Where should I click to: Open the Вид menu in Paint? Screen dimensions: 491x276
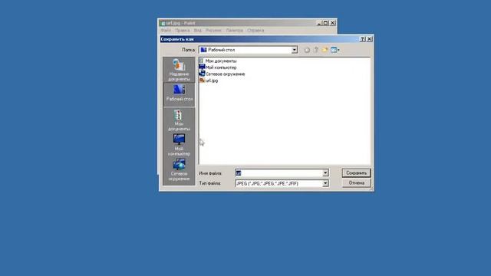click(x=198, y=31)
